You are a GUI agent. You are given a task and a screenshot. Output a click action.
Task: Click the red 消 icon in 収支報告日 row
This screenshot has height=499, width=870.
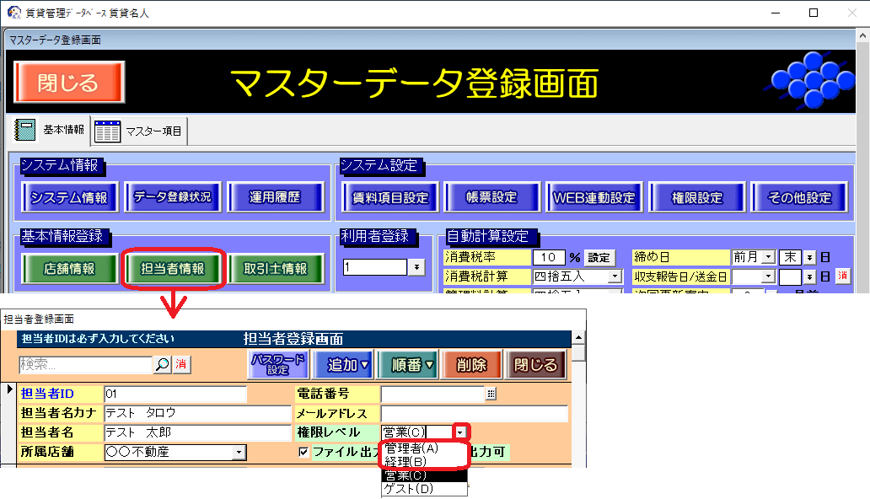[842, 276]
